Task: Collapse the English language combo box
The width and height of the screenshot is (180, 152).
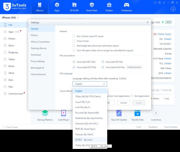Action: pos(90,84)
